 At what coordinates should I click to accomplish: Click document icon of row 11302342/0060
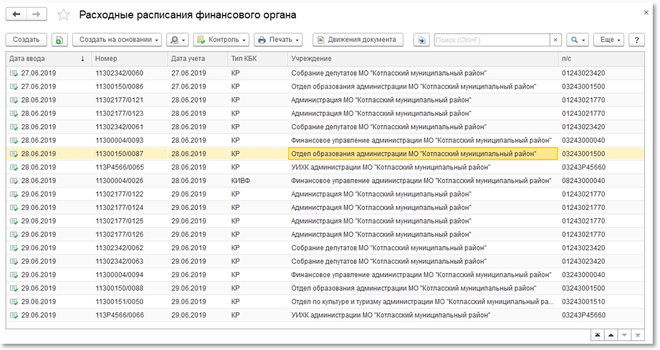pyautogui.click(x=14, y=73)
